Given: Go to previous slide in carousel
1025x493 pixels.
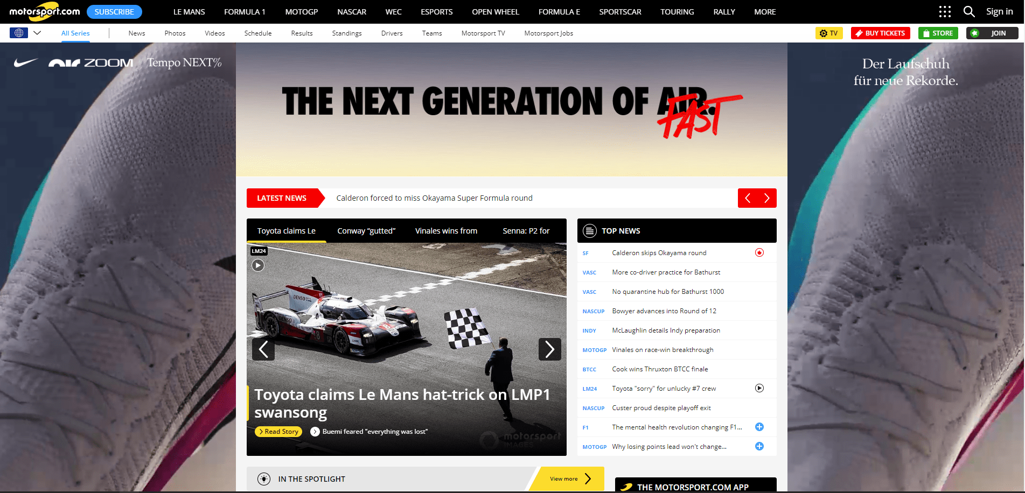Looking at the screenshot, I should point(263,349).
